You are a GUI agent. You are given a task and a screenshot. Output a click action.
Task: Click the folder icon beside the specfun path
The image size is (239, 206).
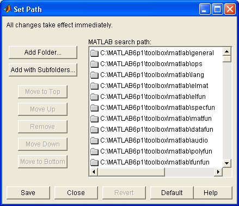coord(94,108)
